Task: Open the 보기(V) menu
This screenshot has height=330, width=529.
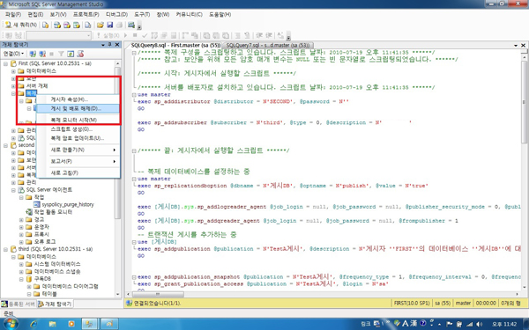Action: [x=58, y=14]
